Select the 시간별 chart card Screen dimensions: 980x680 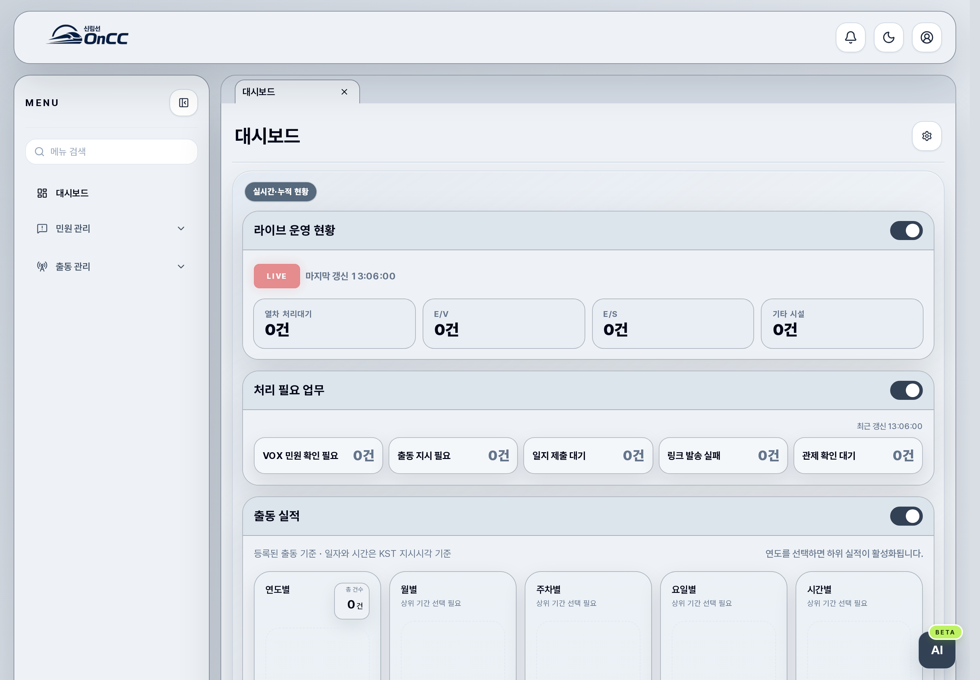click(859, 626)
